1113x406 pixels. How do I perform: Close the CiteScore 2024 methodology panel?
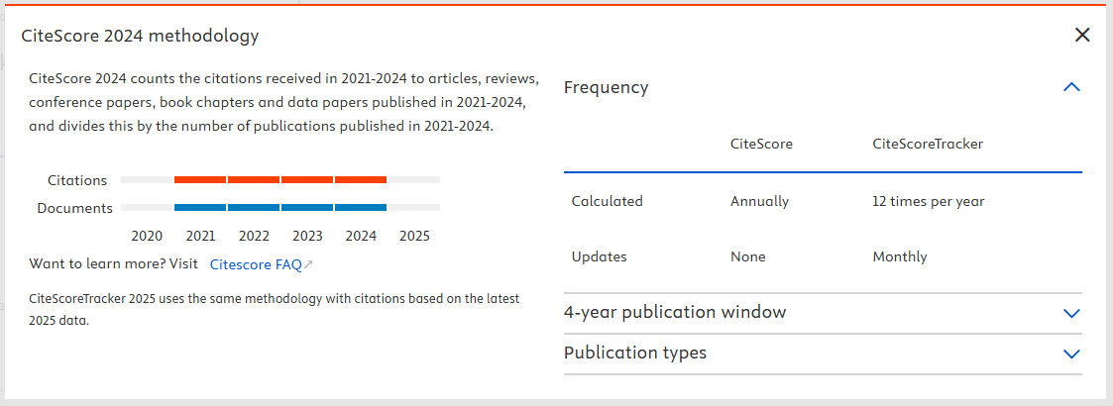(1082, 36)
